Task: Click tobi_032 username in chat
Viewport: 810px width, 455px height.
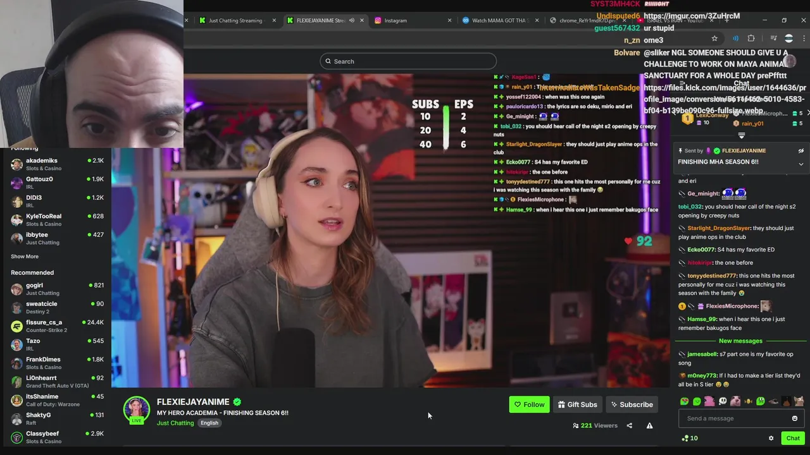Action: click(x=690, y=207)
